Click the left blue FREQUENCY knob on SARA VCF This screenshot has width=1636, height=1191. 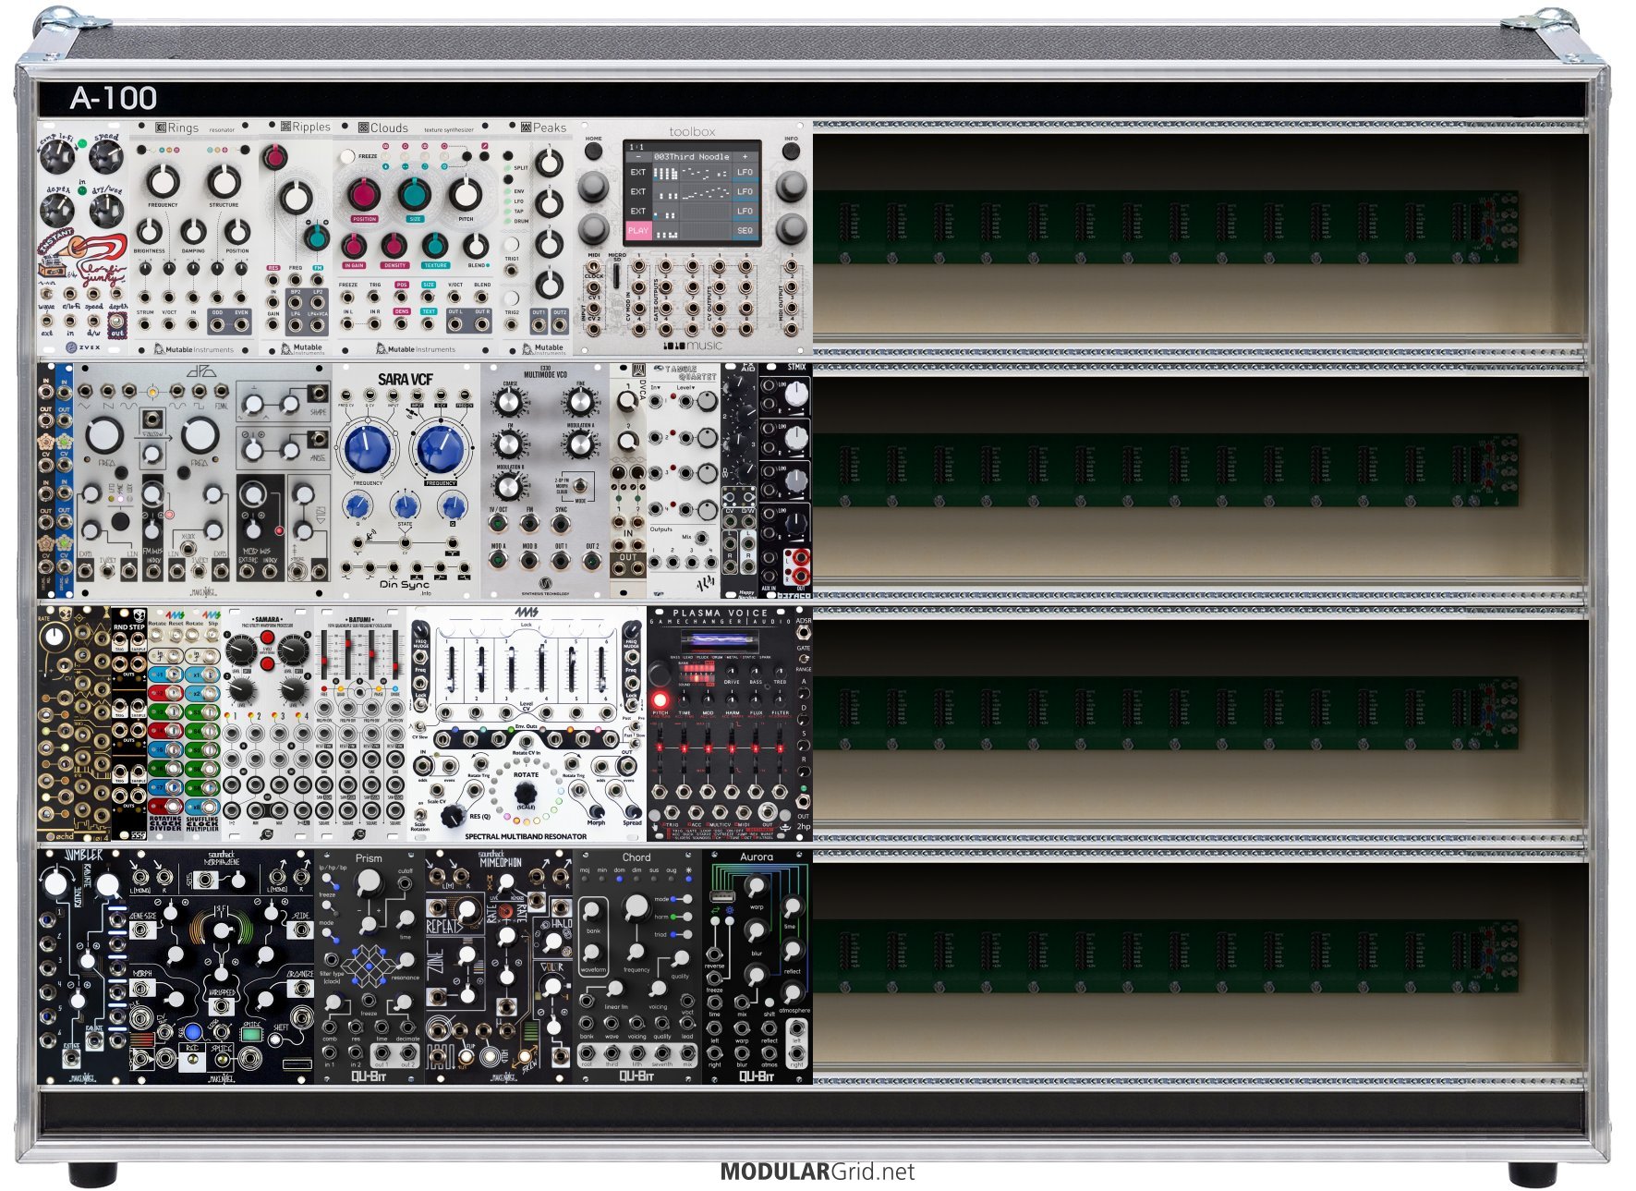click(368, 448)
